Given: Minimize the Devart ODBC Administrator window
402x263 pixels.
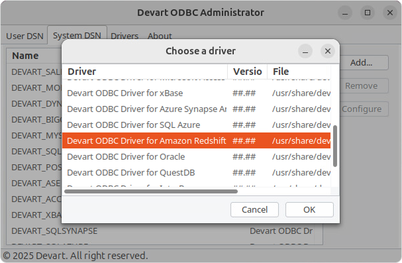Looking at the screenshot, I should pos(345,13).
